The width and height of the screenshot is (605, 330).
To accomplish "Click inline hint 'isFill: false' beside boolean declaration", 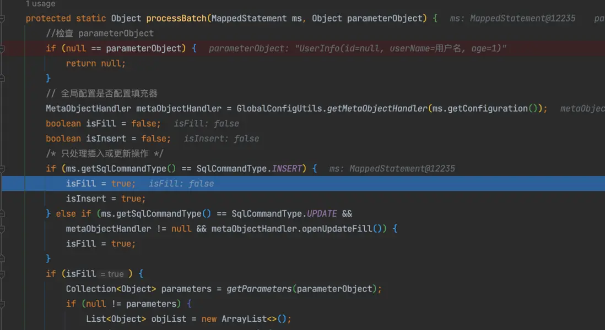I will pyautogui.click(x=207, y=124).
